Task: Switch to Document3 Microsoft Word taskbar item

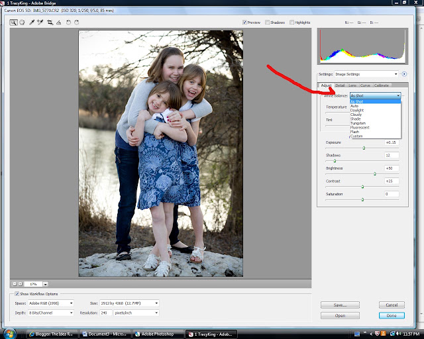Action: [x=105, y=334]
